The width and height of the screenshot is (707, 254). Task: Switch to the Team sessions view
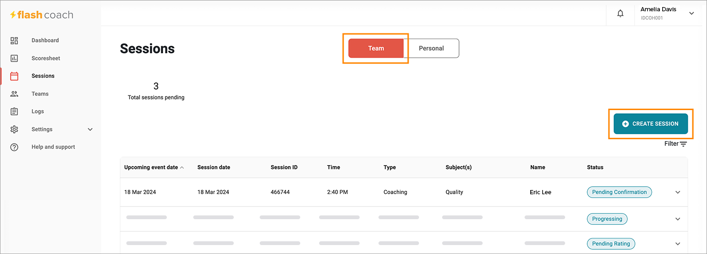point(376,48)
